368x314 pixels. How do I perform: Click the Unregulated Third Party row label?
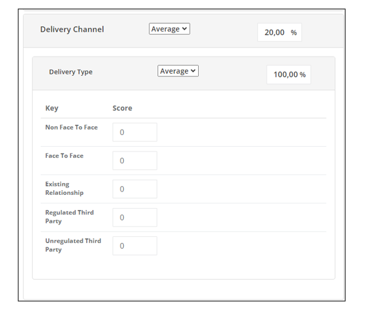(x=73, y=246)
